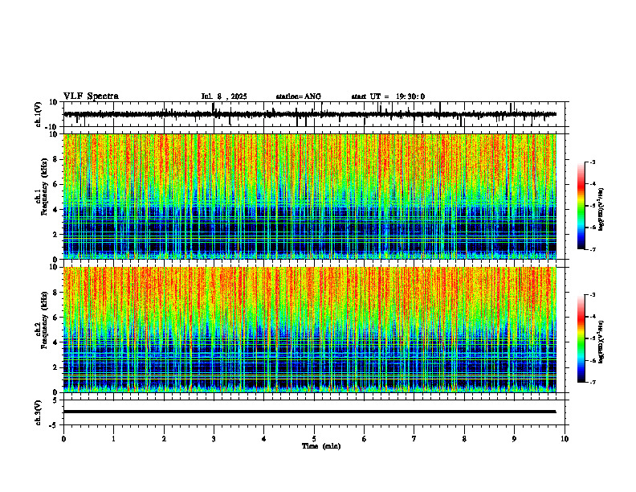
Task: Click time axis tick label "6"
Action: 365,439
